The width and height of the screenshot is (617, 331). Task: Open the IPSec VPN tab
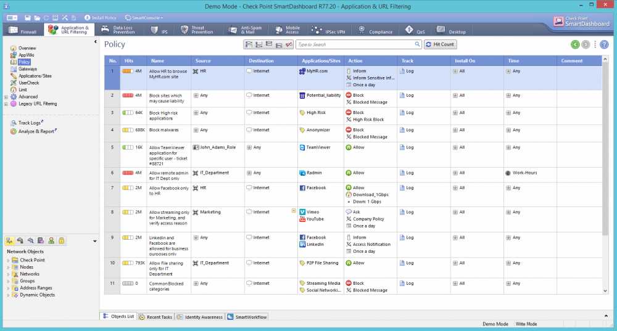pos(328,30)
